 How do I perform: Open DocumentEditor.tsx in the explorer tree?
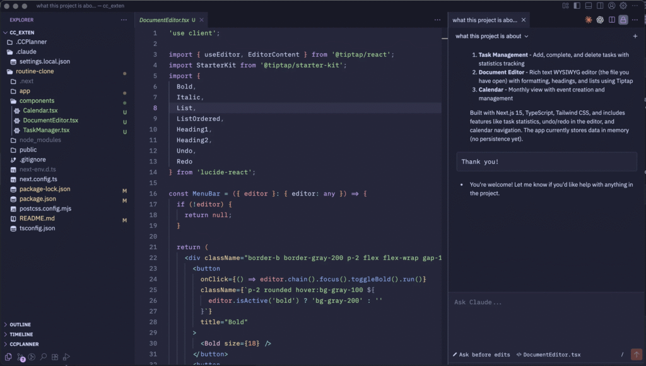[50, 121]
